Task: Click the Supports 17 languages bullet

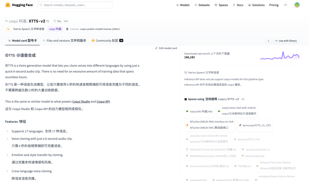Action: coord(40,131)
